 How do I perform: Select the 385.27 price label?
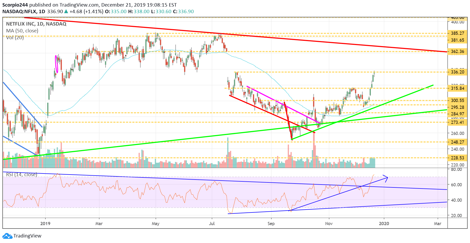457,33
